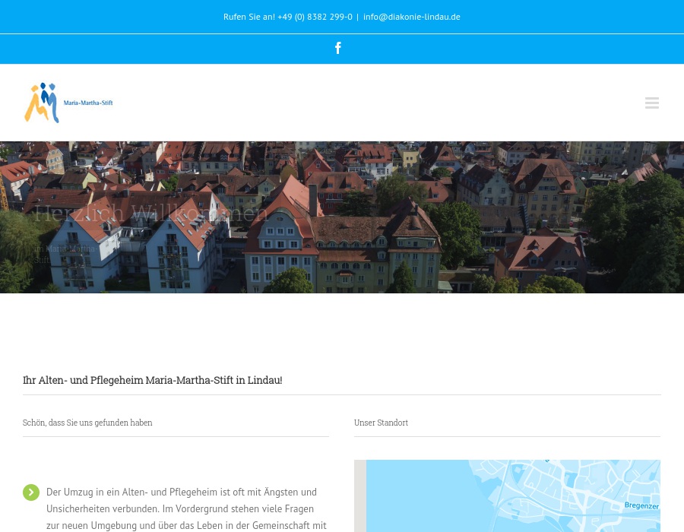Click the Maria-Martha-Stift logo text
Viewport: 684px width, 532px height.
coord(88,103)
